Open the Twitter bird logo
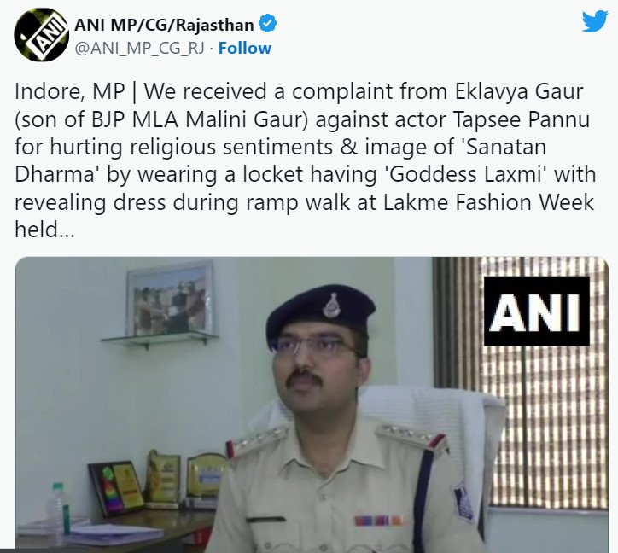 click(x=595, y=22)
